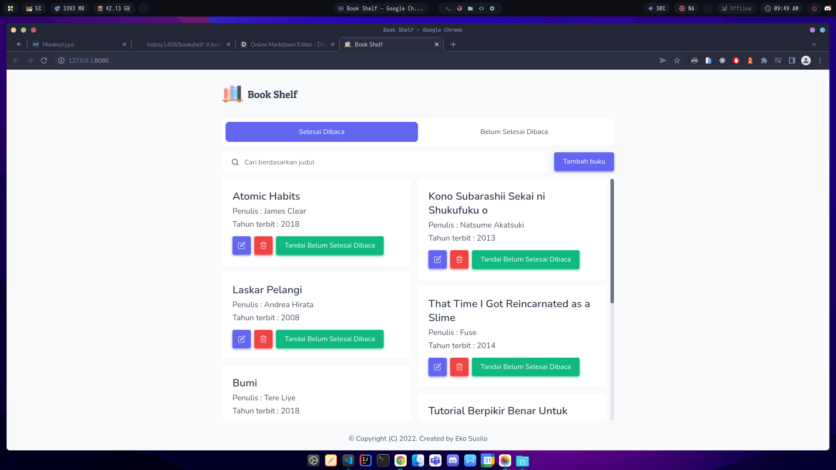Open Discord from the dock
Screen dimensions: 836x470
click(453, 460)
